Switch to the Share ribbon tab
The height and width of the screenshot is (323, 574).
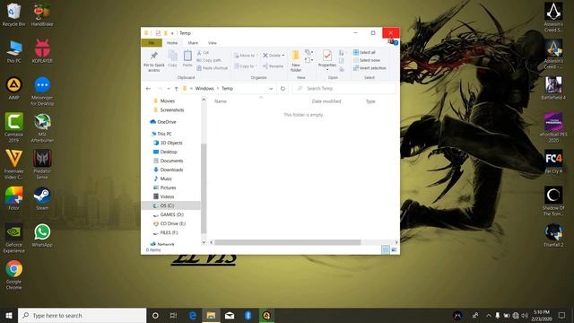[x=193, y=43]
